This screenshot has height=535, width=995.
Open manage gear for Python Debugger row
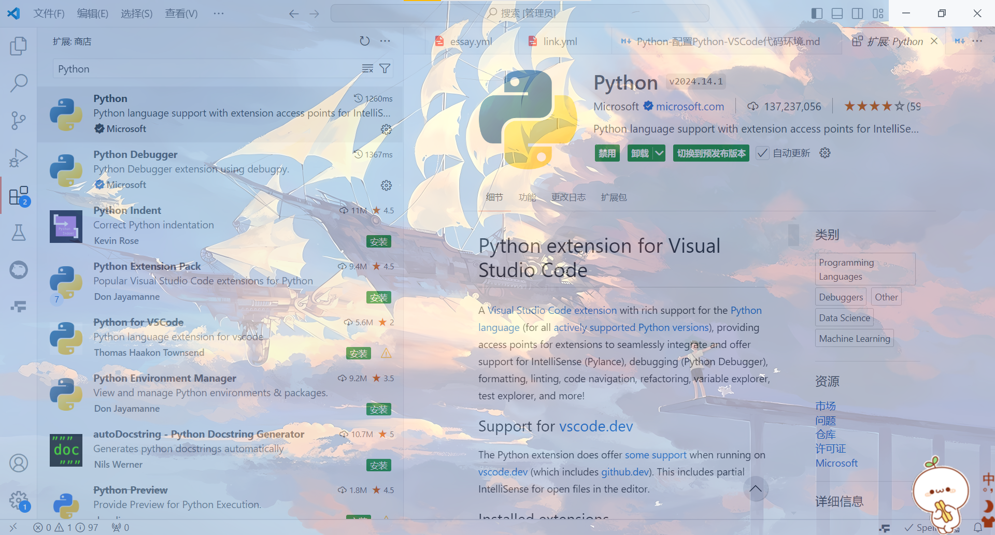pos(386,185)
